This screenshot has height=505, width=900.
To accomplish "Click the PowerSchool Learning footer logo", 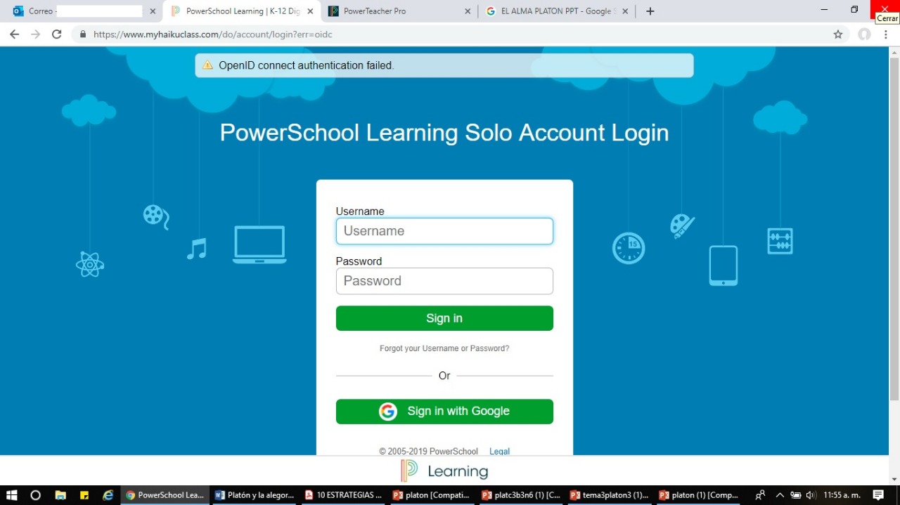I will 444,471.
